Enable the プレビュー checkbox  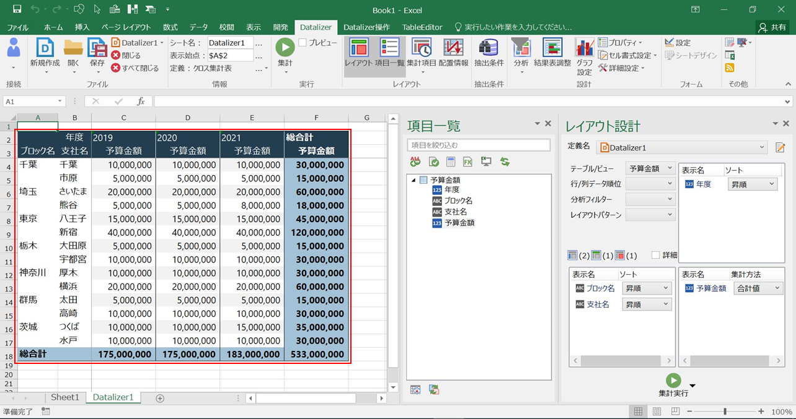pos(303,43)
